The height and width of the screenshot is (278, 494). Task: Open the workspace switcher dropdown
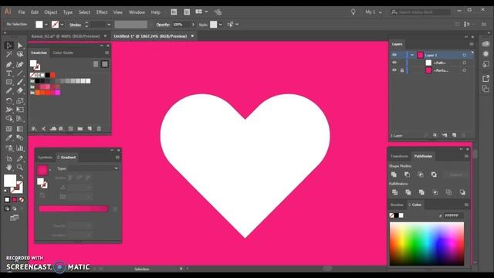[374, 12]
